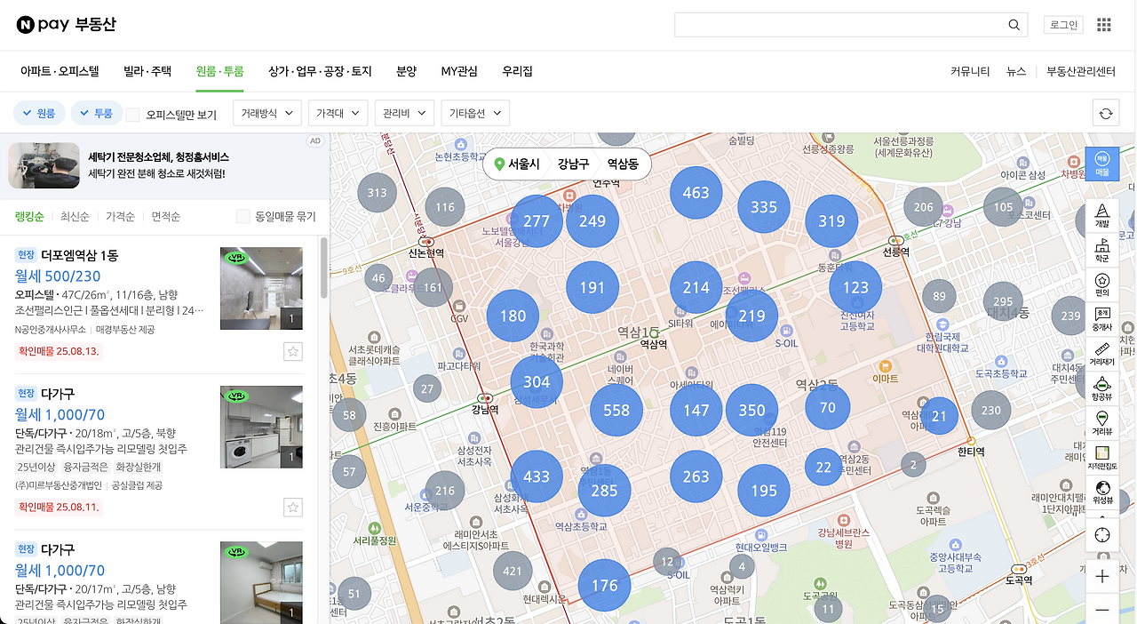This screenshot has width=1137, height=624.
Task: Go to 상가·업무·공장·토지 tab
Action: pos(320,71)
